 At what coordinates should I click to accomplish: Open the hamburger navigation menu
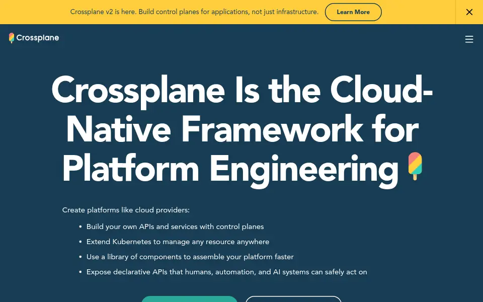click(x=469, y=39)
